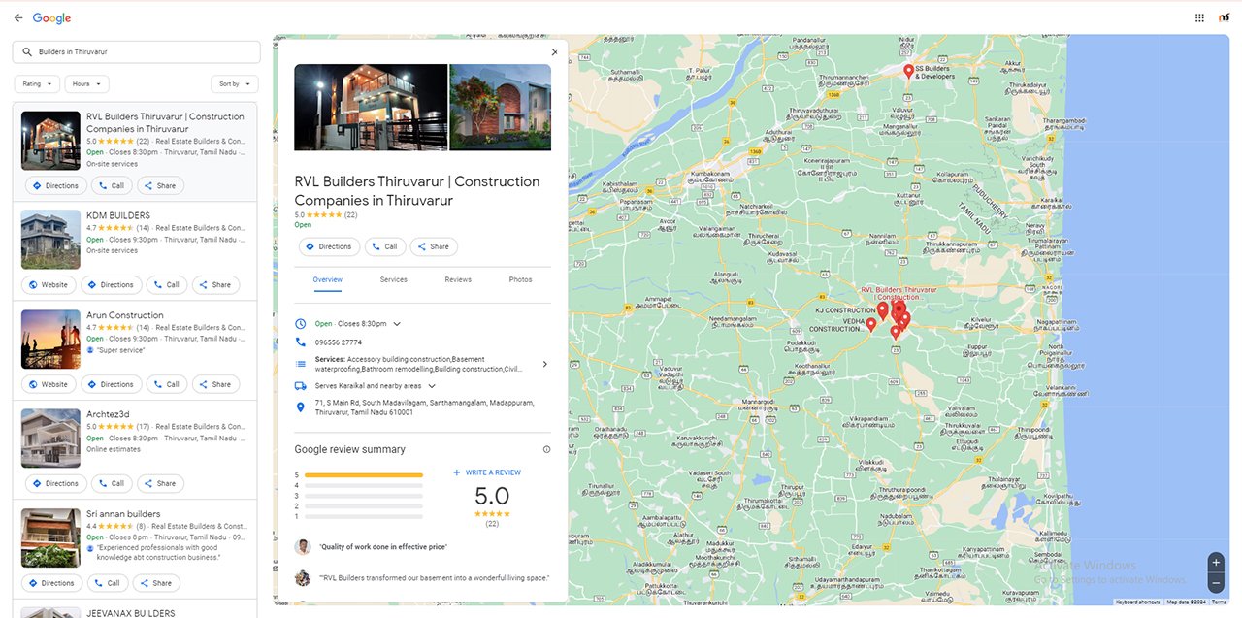Open the Archtez3d listing title
Screen dimensions: 1242x618
(x=108, y=414)
